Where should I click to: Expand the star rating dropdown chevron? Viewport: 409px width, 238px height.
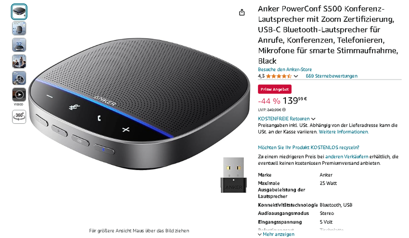296,76
